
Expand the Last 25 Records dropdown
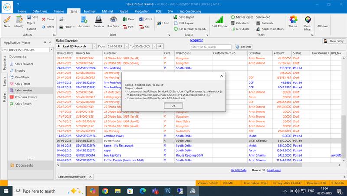point(94,46)
